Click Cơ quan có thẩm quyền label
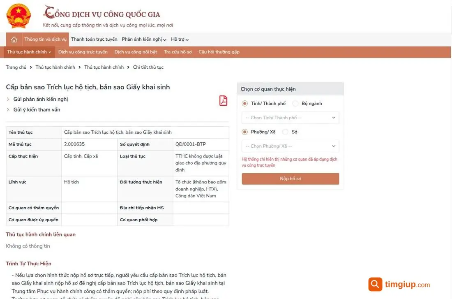Viewport: 452px width, 299px height. pos(34,208)
